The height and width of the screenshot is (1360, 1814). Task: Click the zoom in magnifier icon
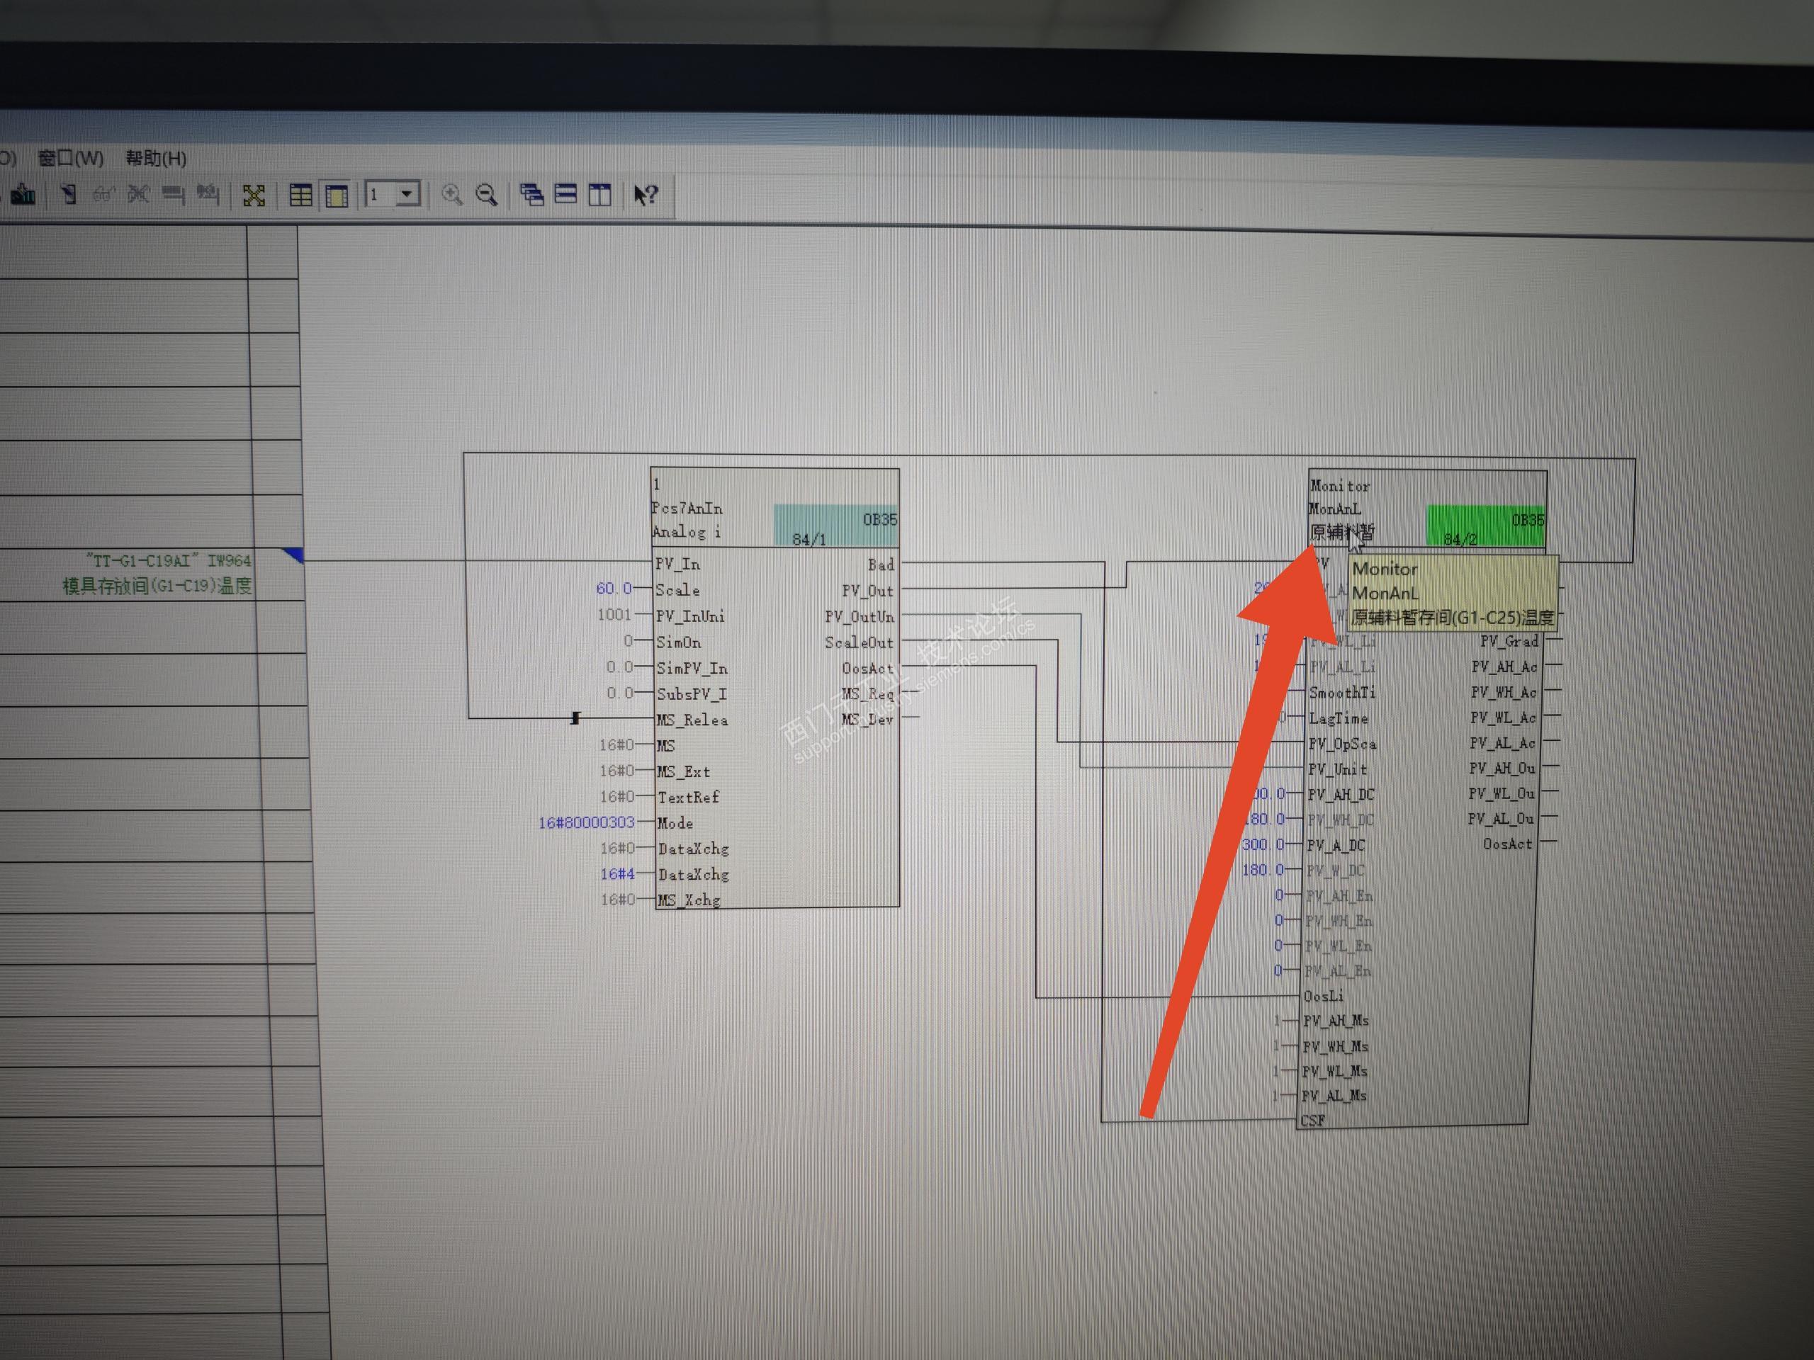[451, 194]
